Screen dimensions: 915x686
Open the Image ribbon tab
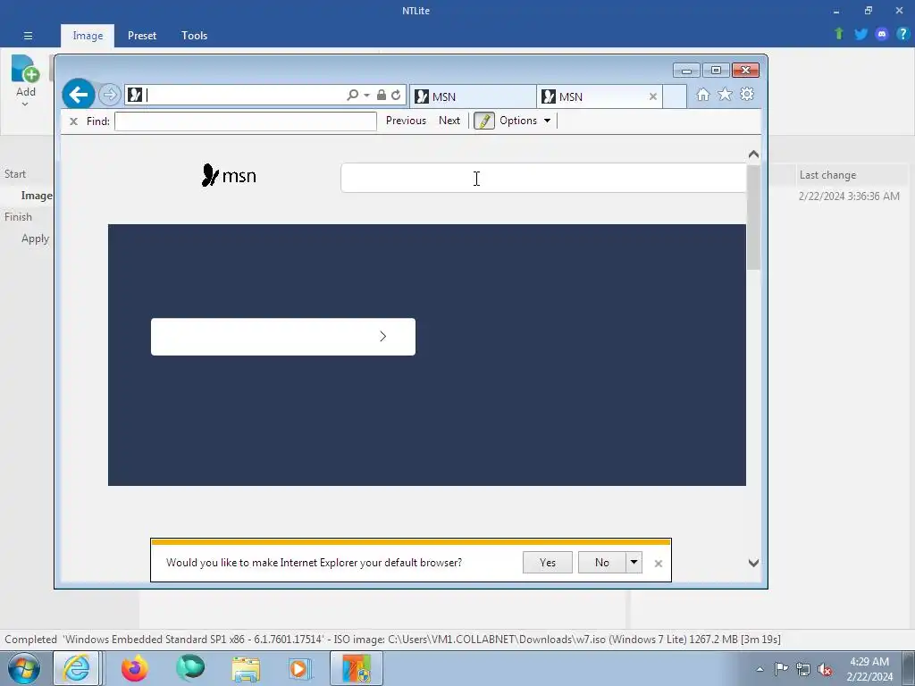88,36
